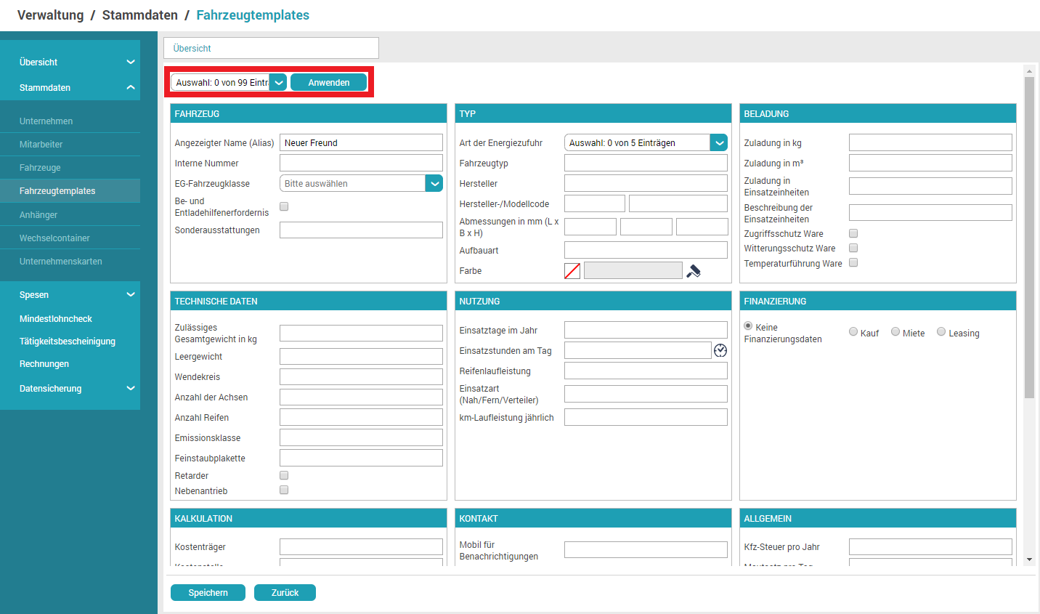Click the paint roller color picker icon
The image size is (1040, 614).
click(x=694, y=271)
